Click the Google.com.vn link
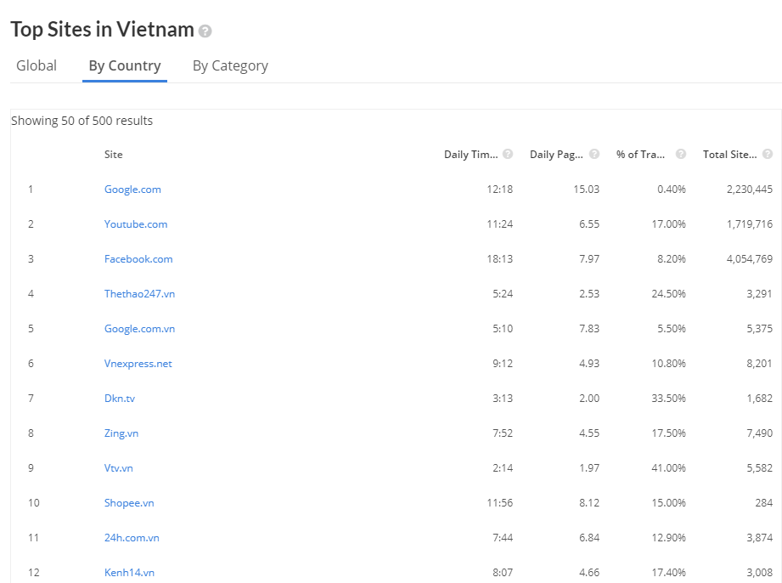 point(139,328)
